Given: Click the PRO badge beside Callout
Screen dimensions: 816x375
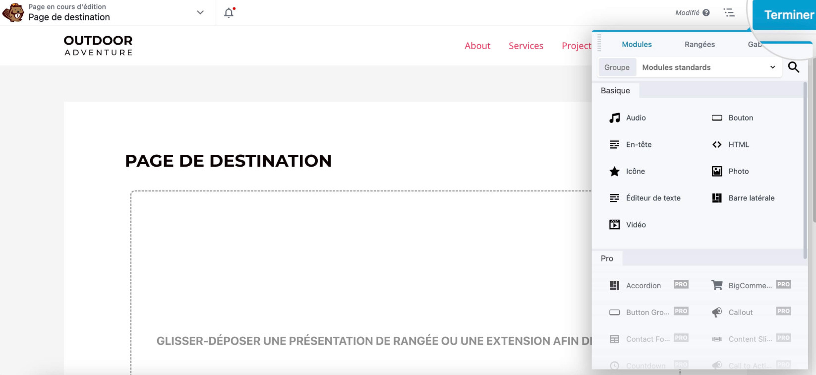Looking at the screenshot, I should pos(783,311).
